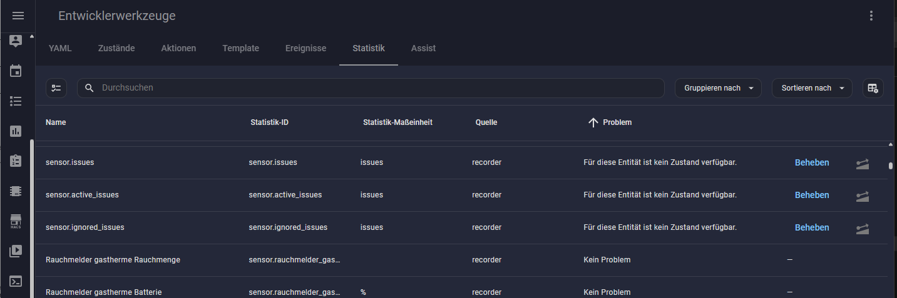The image size is (897, 298).
Task: Open the Calendar sidebar icon
Action: pos(16,71)
